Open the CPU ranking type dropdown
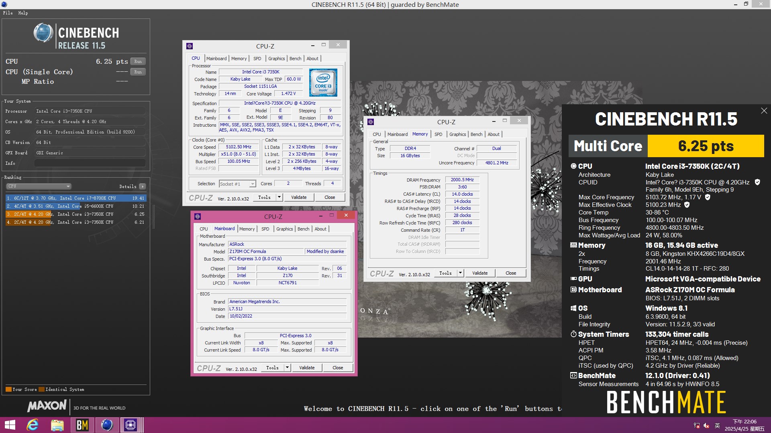The height and width of the screenshot is (433, 771). point(39,186)
